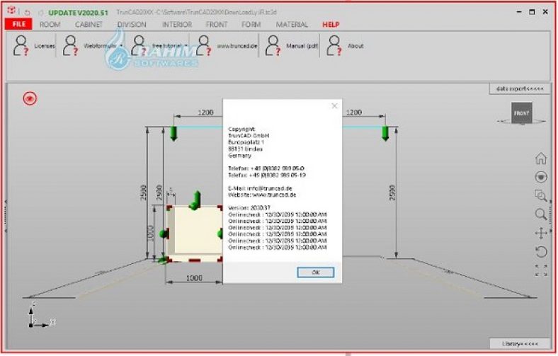Screen dimensions: 558x356
Task: Expand the Webformular dropdown arrow
Action: (121, 46)
